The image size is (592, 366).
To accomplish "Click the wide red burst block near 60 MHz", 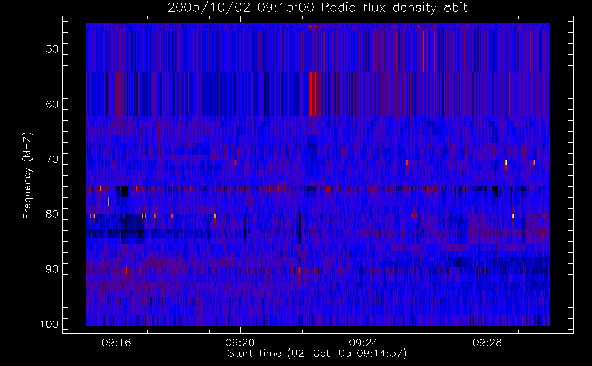I will [x=315, y=94].
